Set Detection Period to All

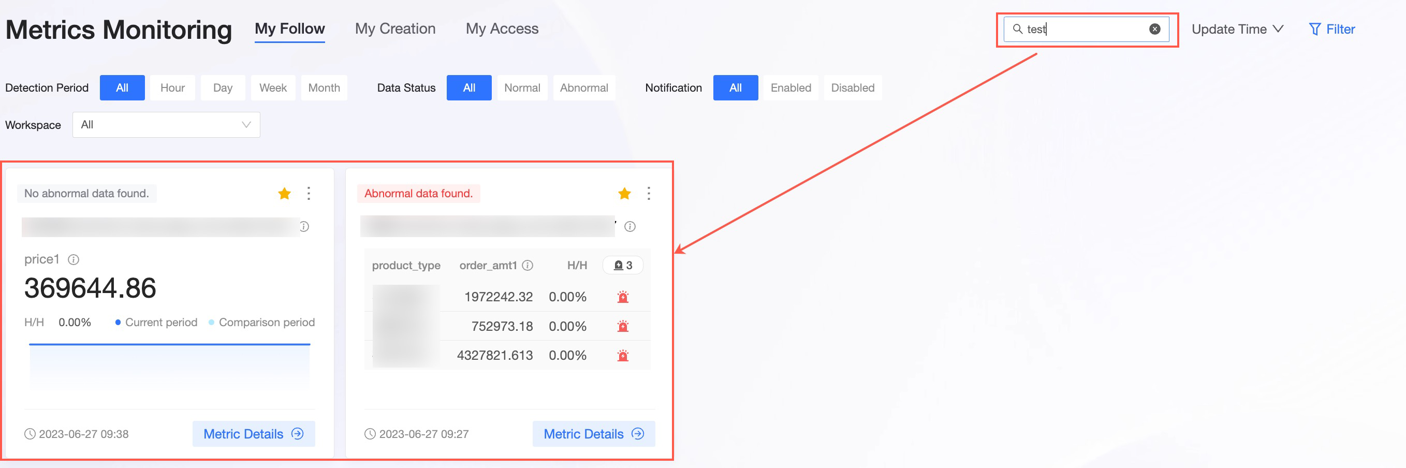[x=122, y=88]
